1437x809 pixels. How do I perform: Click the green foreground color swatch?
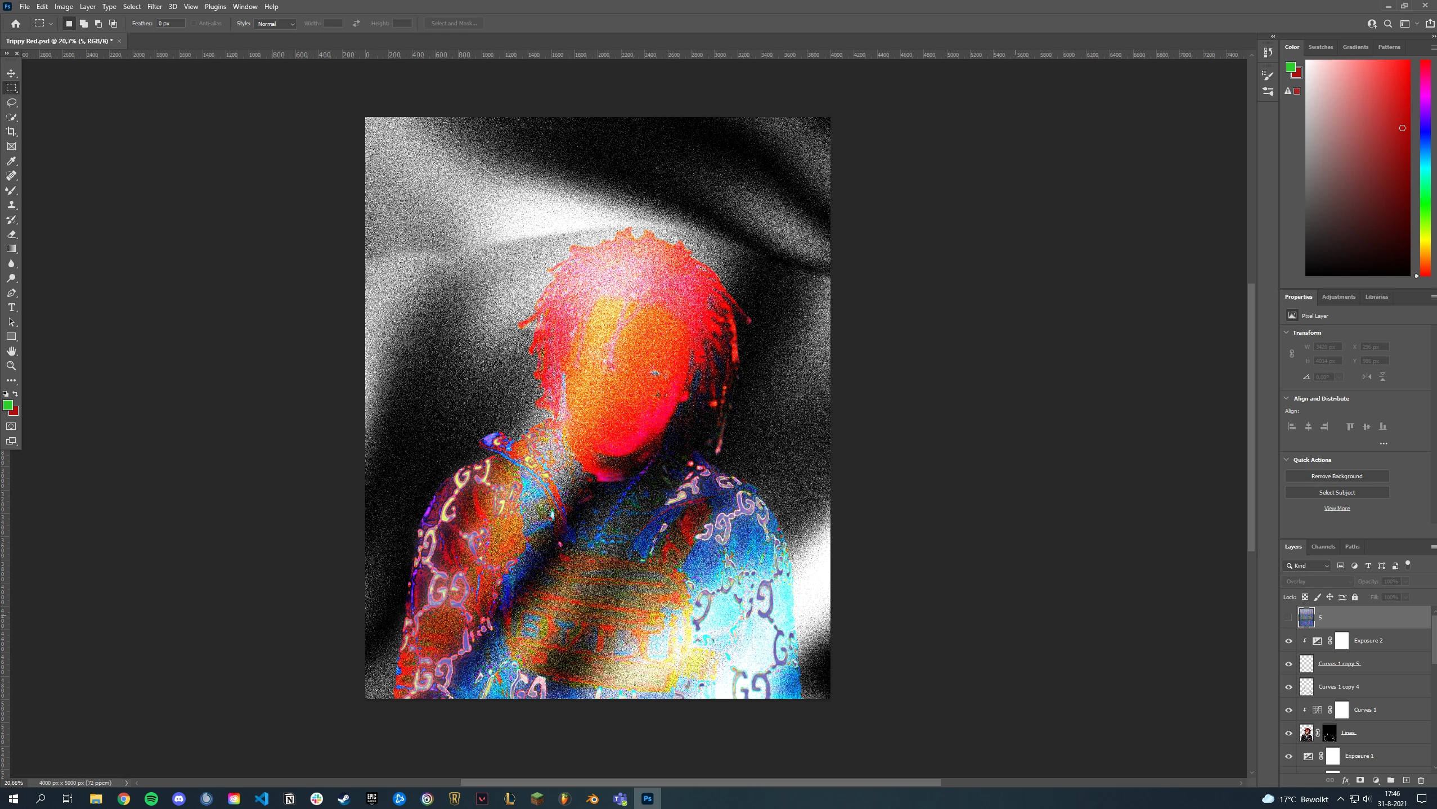7,405
